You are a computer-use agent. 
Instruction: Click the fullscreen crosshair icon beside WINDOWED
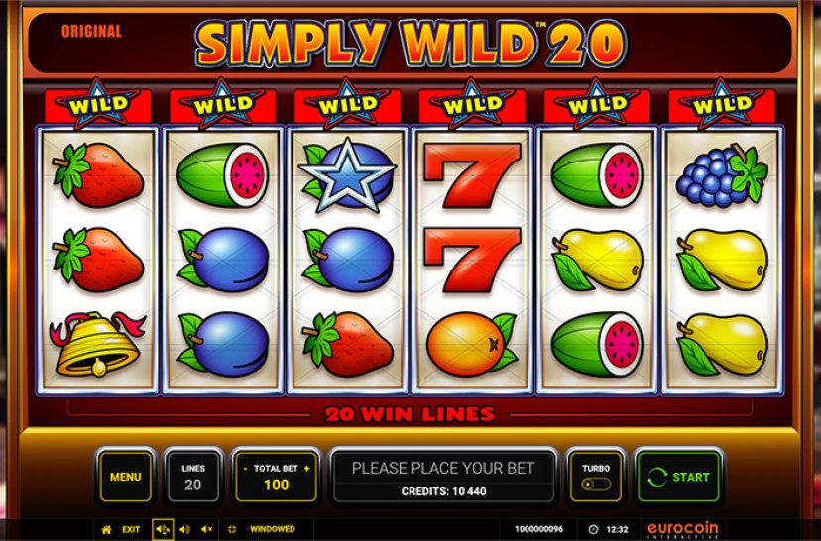(x=232, y=529)
